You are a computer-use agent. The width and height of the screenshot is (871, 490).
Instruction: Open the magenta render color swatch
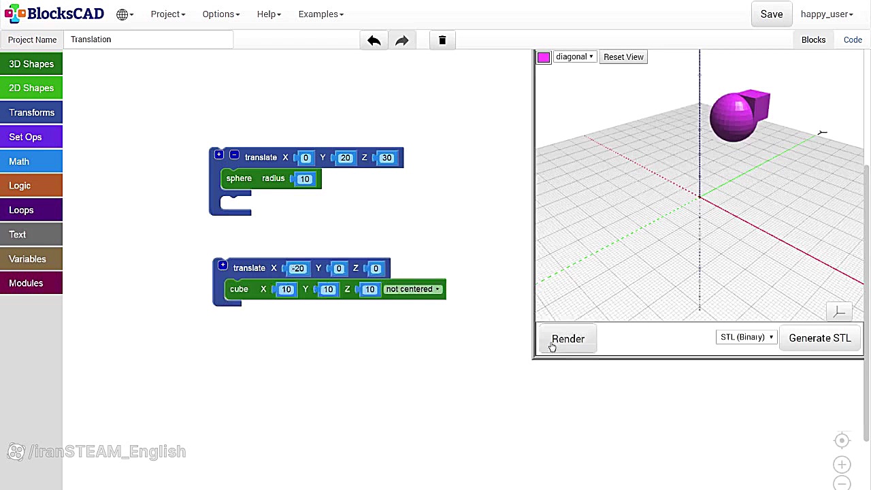[544, 57]
